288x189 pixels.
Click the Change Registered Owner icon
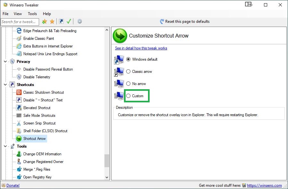pos(19,162)
